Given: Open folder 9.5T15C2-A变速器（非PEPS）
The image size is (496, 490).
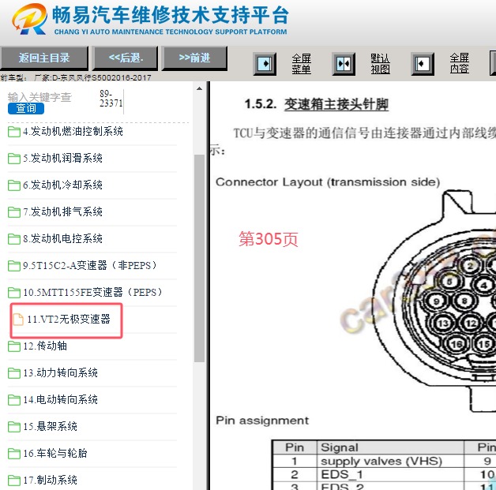Looking at the screenshot, I should coord(90,265).
